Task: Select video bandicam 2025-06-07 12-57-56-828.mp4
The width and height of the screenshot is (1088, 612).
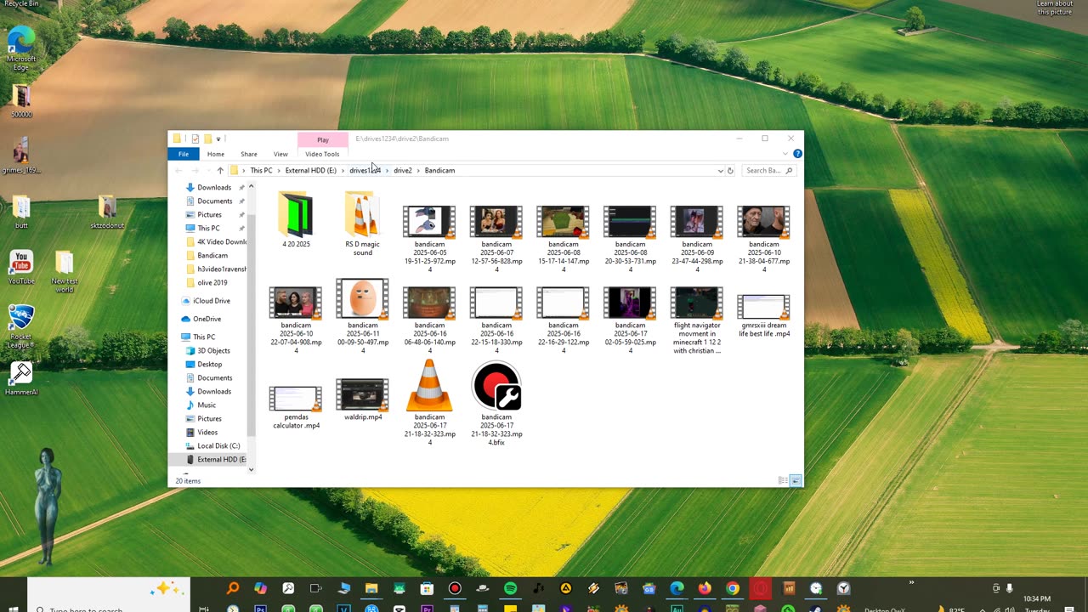Action: click(x=496, y=239)
